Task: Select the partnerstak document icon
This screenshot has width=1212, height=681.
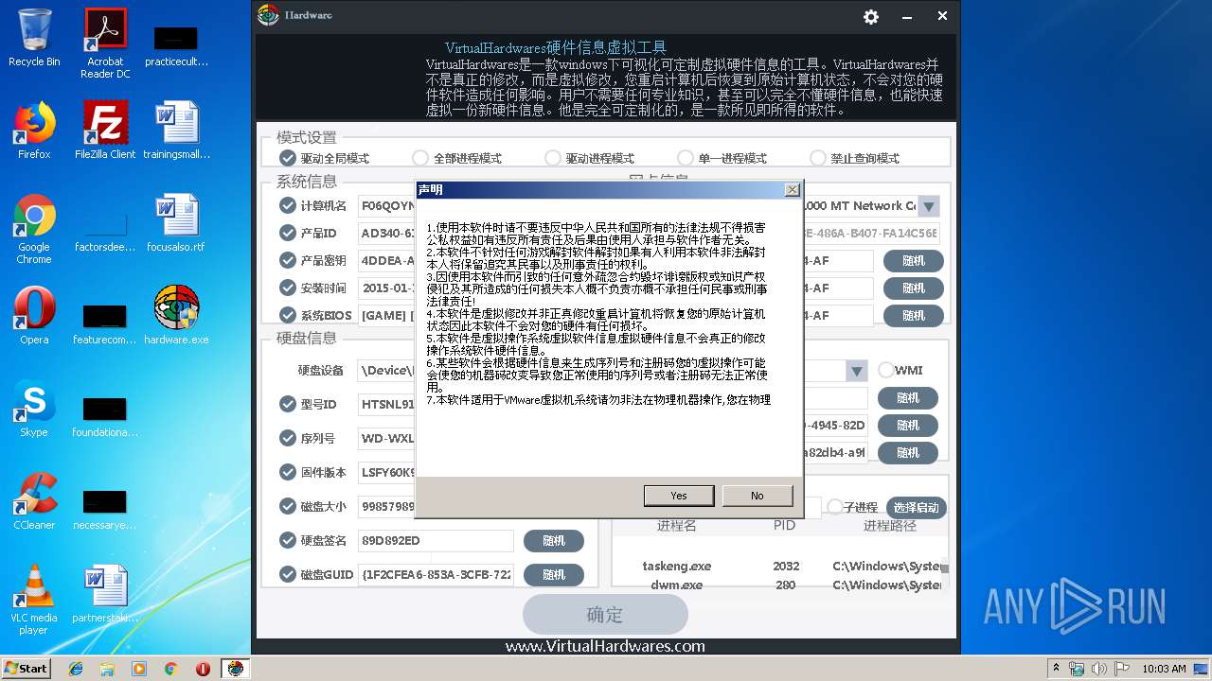Action: pyautogui.click(x=105, y=594)
